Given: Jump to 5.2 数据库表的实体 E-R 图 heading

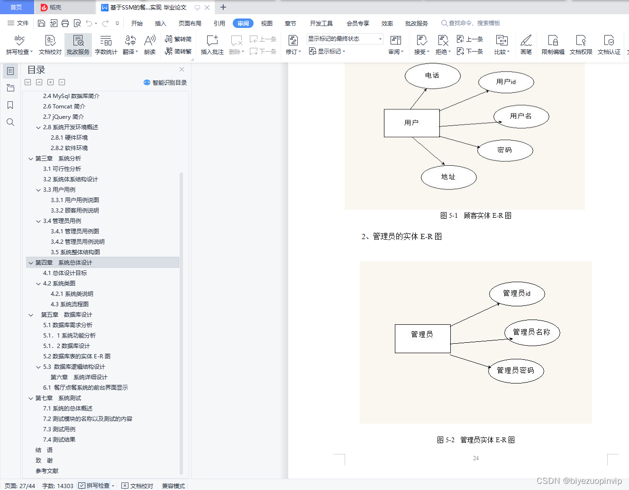Looking at the screenshot, I should coord(77,356).
